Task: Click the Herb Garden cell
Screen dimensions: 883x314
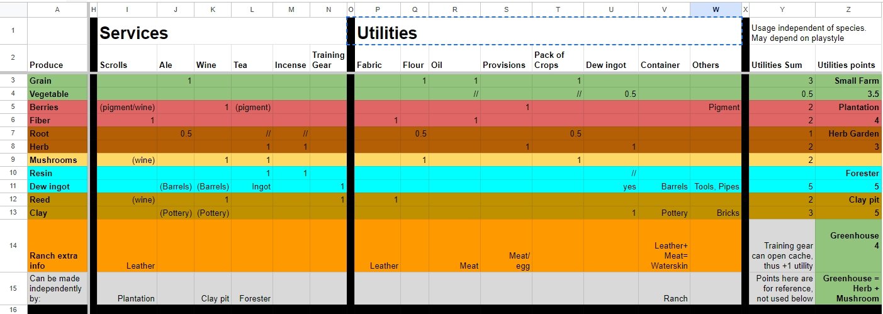Action: [848, 134]
